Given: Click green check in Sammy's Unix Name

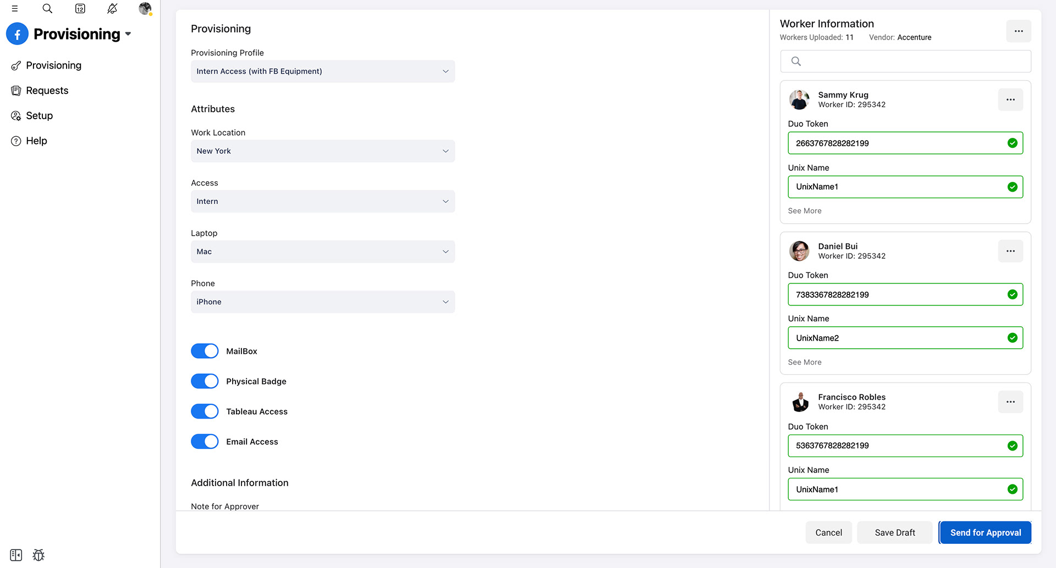Looking at the screenshot, I should pyautogui.click(x=1012, y=187).
